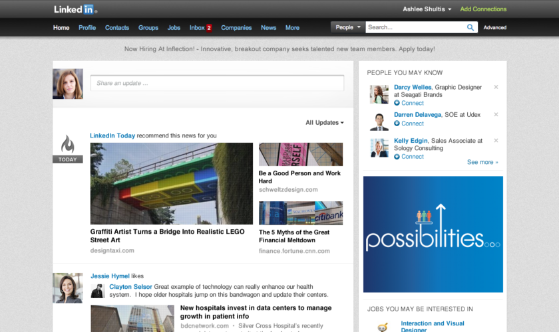Screen dimensions: 559x332
Task: Expand the Ashlee Shultis account dropdown
Action: (x=450, y=9)
